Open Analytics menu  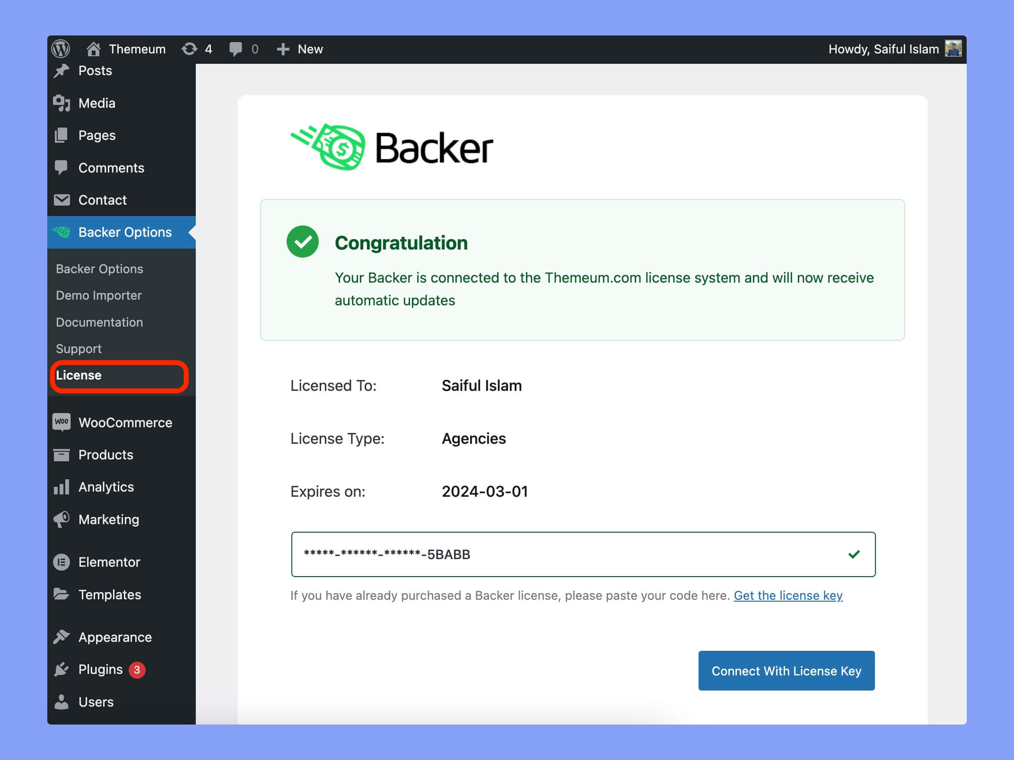pos(122,487)
